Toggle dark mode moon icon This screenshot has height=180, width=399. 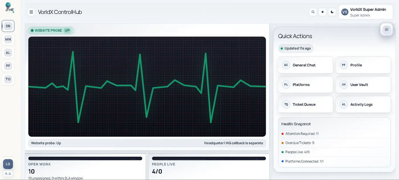(x=332, y=12)
